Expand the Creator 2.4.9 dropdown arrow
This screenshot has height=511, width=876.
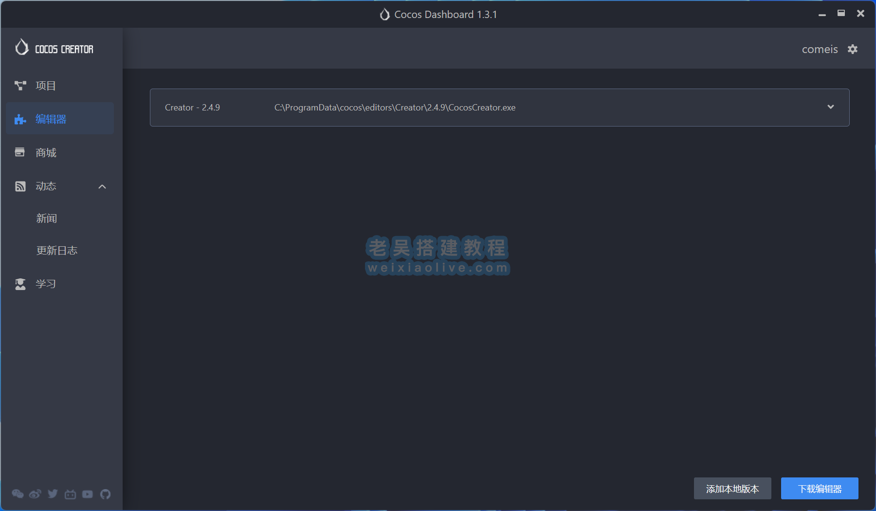pos(830,107)
